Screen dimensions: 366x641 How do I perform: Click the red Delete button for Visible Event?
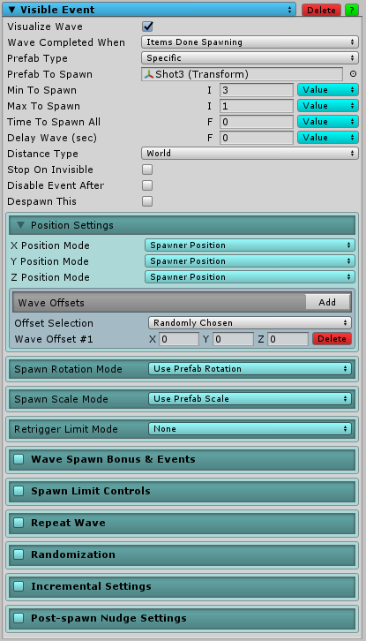click(322, 10)
